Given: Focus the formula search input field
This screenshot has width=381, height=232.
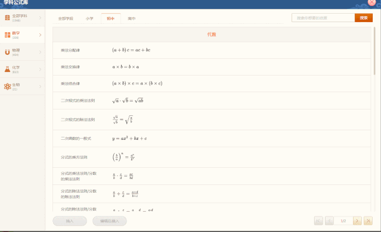Looking at the screenshot, I should tap(323, 18).
